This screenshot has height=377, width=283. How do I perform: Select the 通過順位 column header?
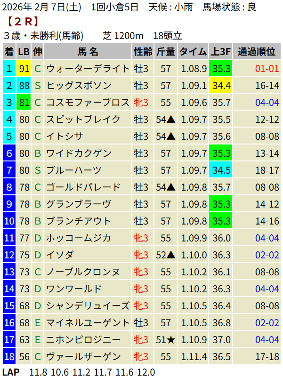[257, 52]
